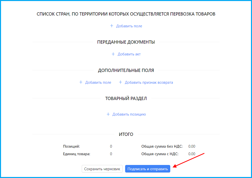Click the 'Сохранить черновик' button
Viewport: 252px width, 178px height.
tap(102, 169)
